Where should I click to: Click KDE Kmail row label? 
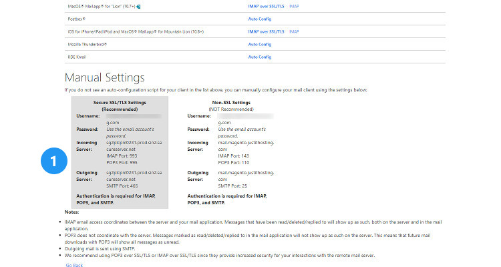tap(77, 57)
